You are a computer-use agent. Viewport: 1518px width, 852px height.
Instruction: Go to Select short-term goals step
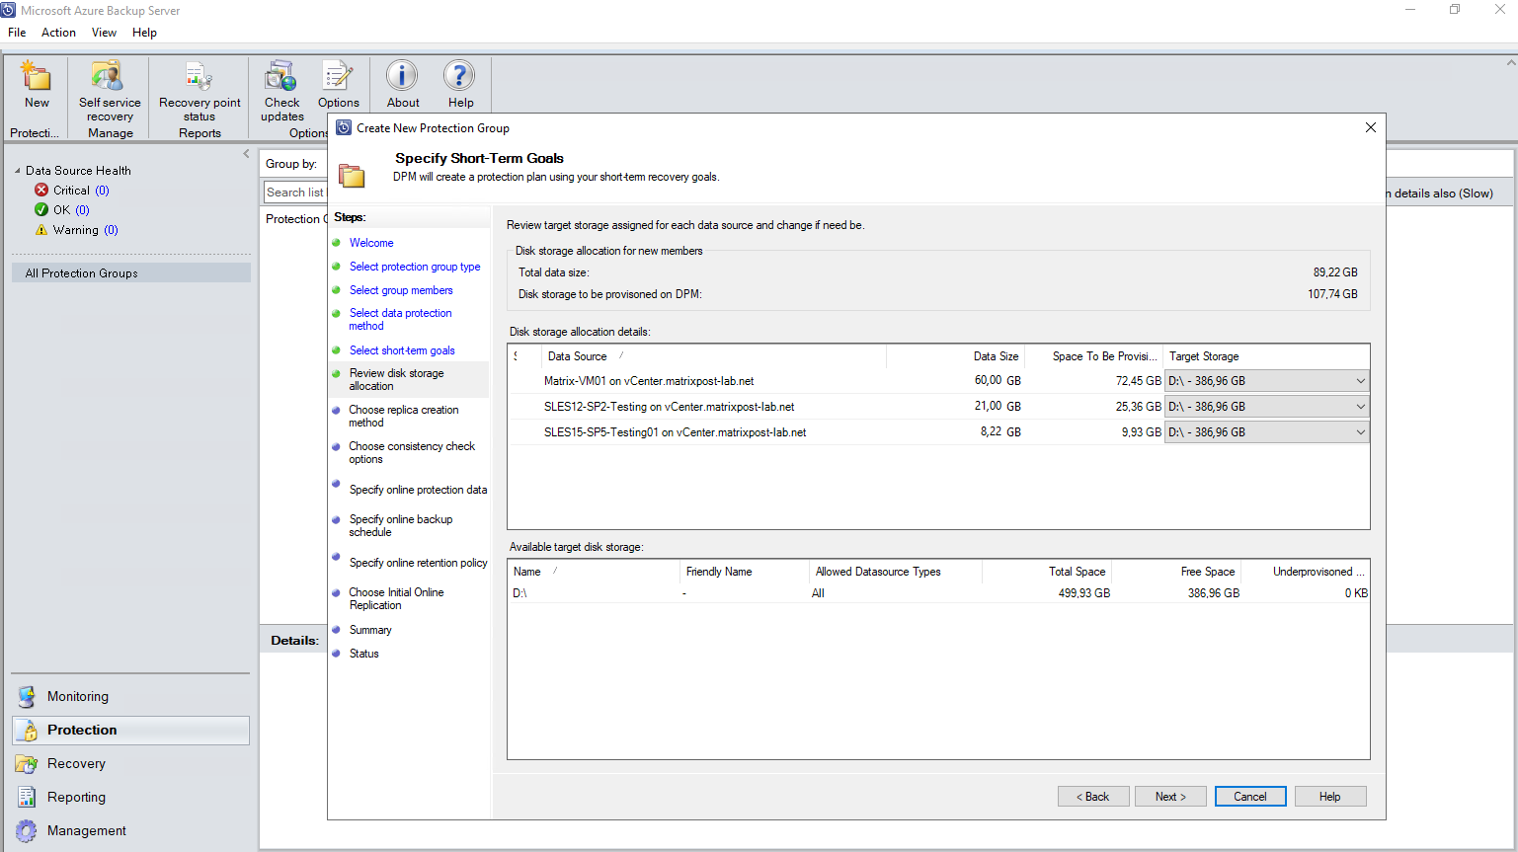[402, 350]
